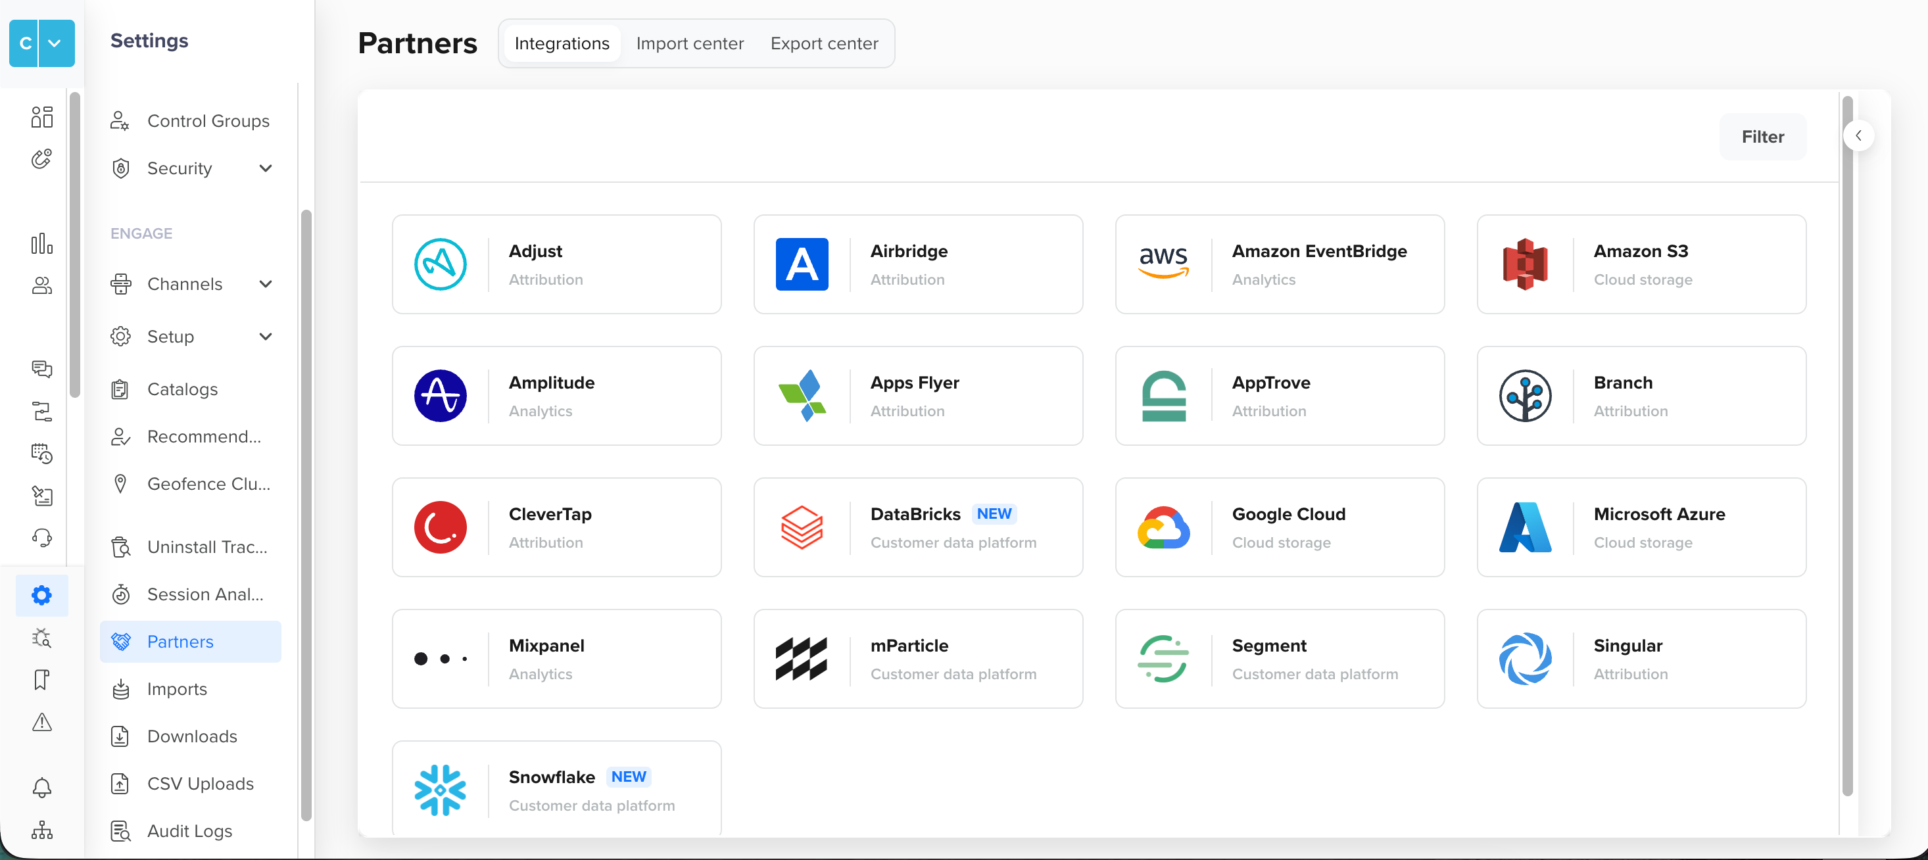Screen dimensions: 1928x860
Task: Open the Snowflake integration card
Action: pyautogui.click(x=556, y=789)
